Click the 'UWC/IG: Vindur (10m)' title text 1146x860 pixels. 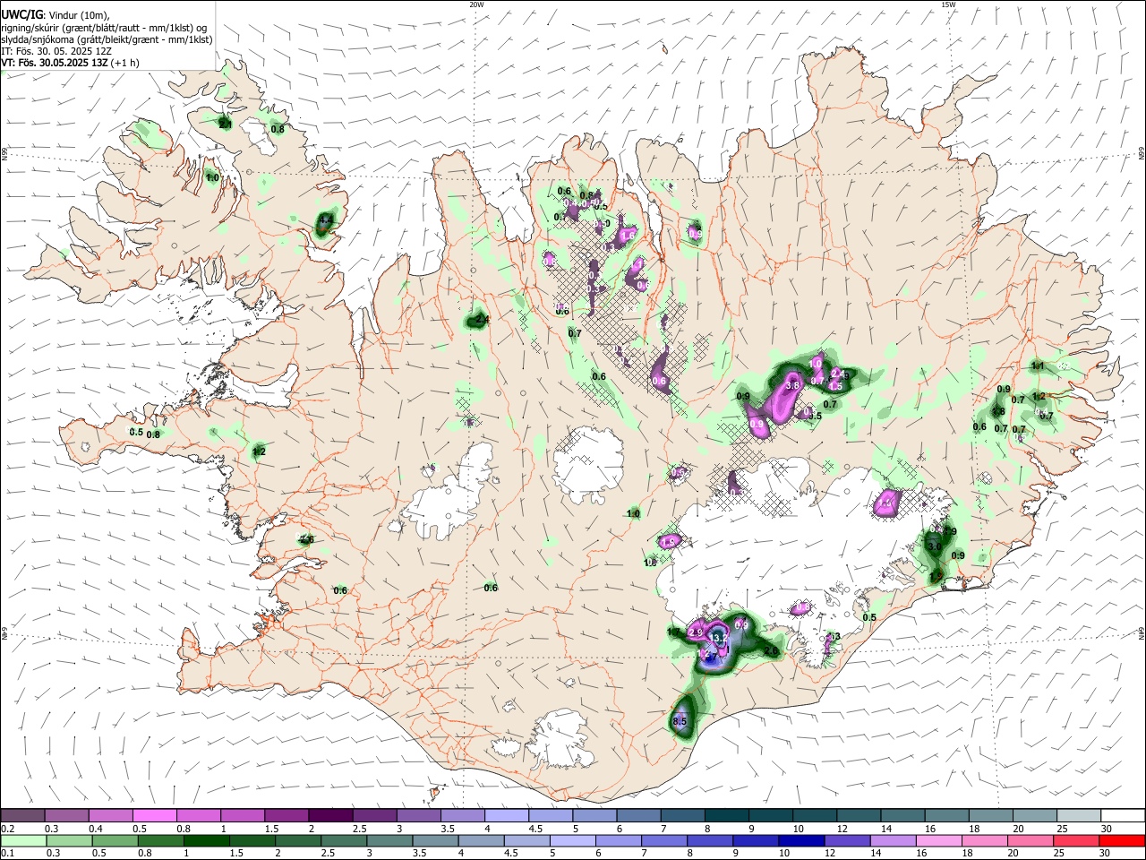56,13
